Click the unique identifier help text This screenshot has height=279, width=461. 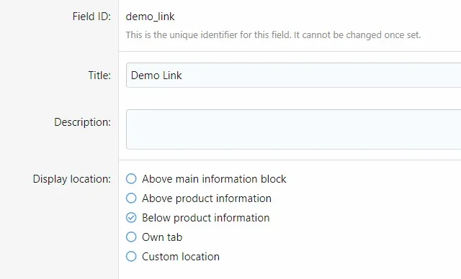[274, 35]
